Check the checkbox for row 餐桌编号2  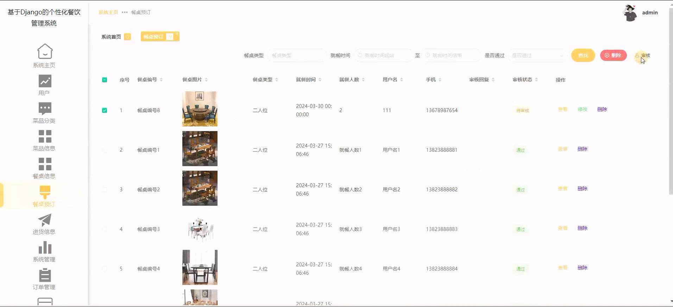pos(105,190)
